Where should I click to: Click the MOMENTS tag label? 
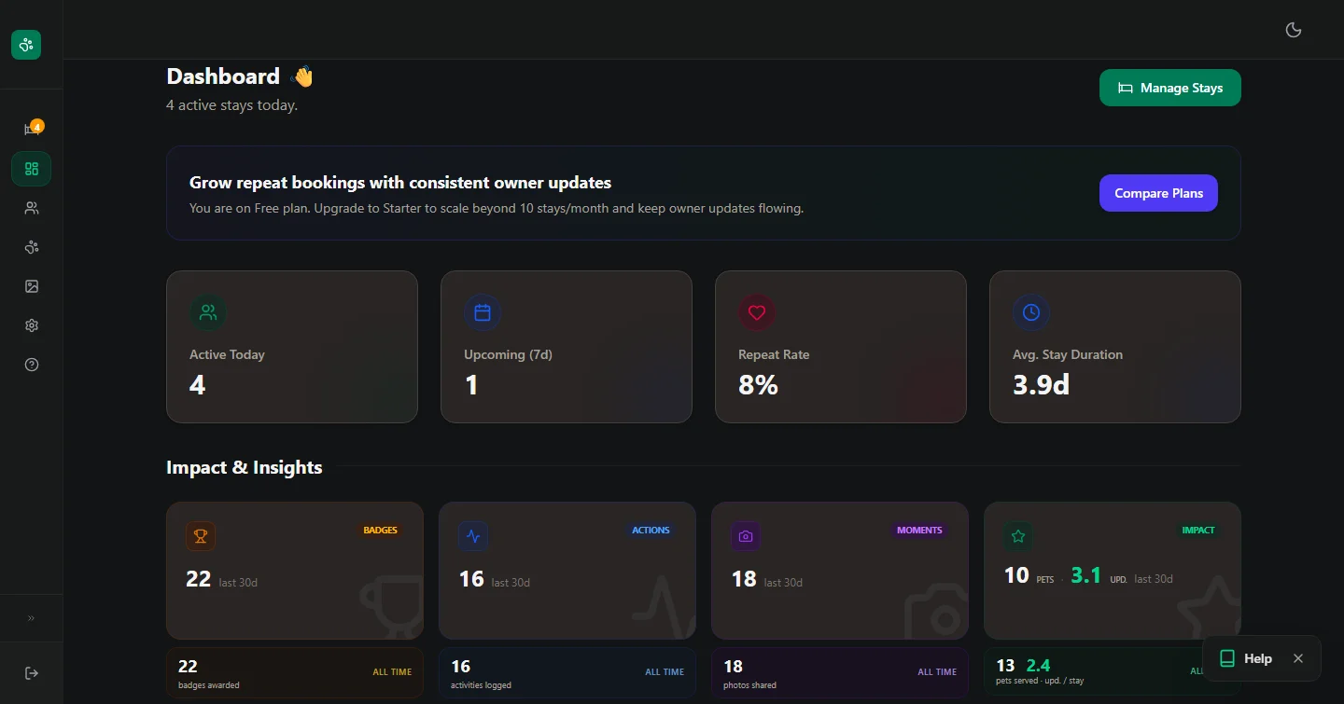919,531
